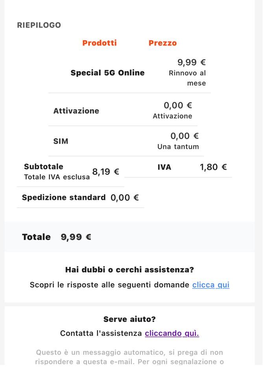The width and height of the screenshot is (264, 369).
Task: Click the Subtotale label
Action: (44, 167)
